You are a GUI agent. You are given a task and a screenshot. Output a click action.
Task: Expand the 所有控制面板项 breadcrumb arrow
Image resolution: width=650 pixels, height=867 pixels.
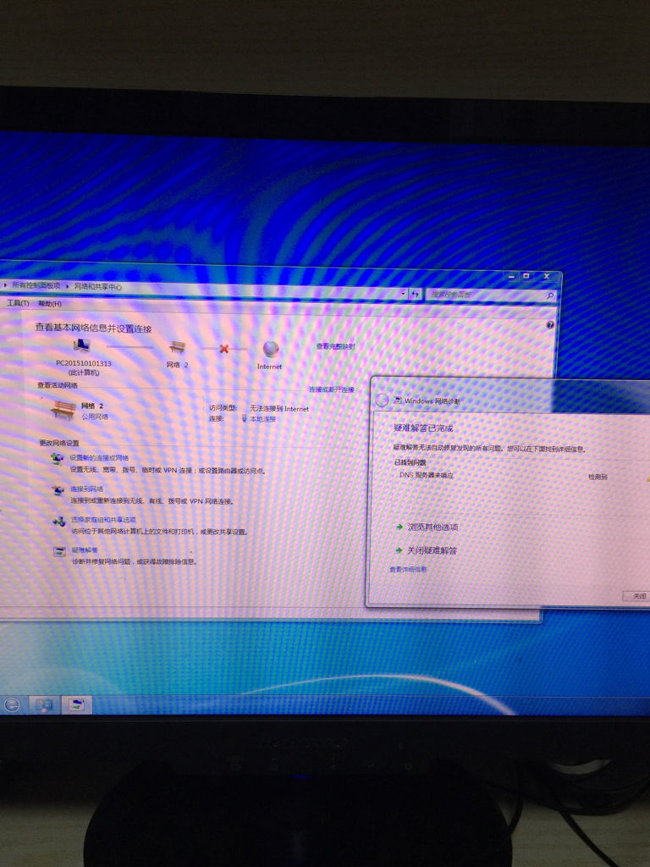(x=68, y=286)
